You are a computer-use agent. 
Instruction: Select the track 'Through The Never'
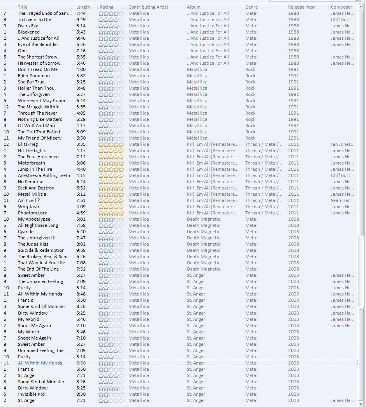(x=38, y=113)
